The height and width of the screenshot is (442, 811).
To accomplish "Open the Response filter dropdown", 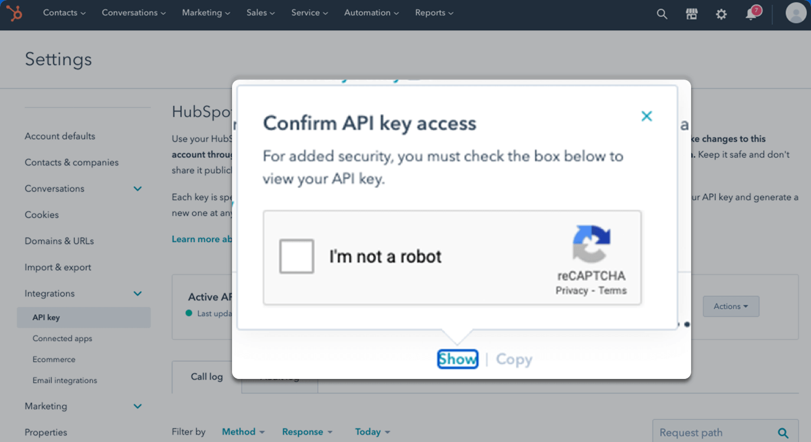I will point(308,432).
